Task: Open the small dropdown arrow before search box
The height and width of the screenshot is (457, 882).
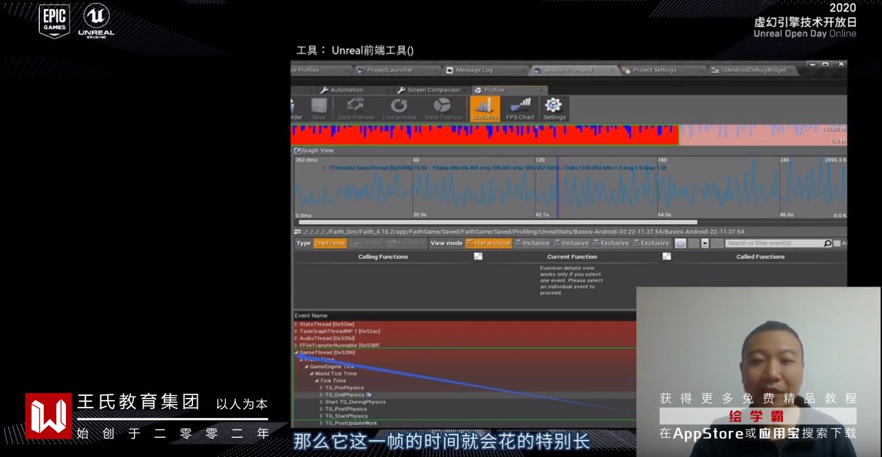Action: click(704, 243)
